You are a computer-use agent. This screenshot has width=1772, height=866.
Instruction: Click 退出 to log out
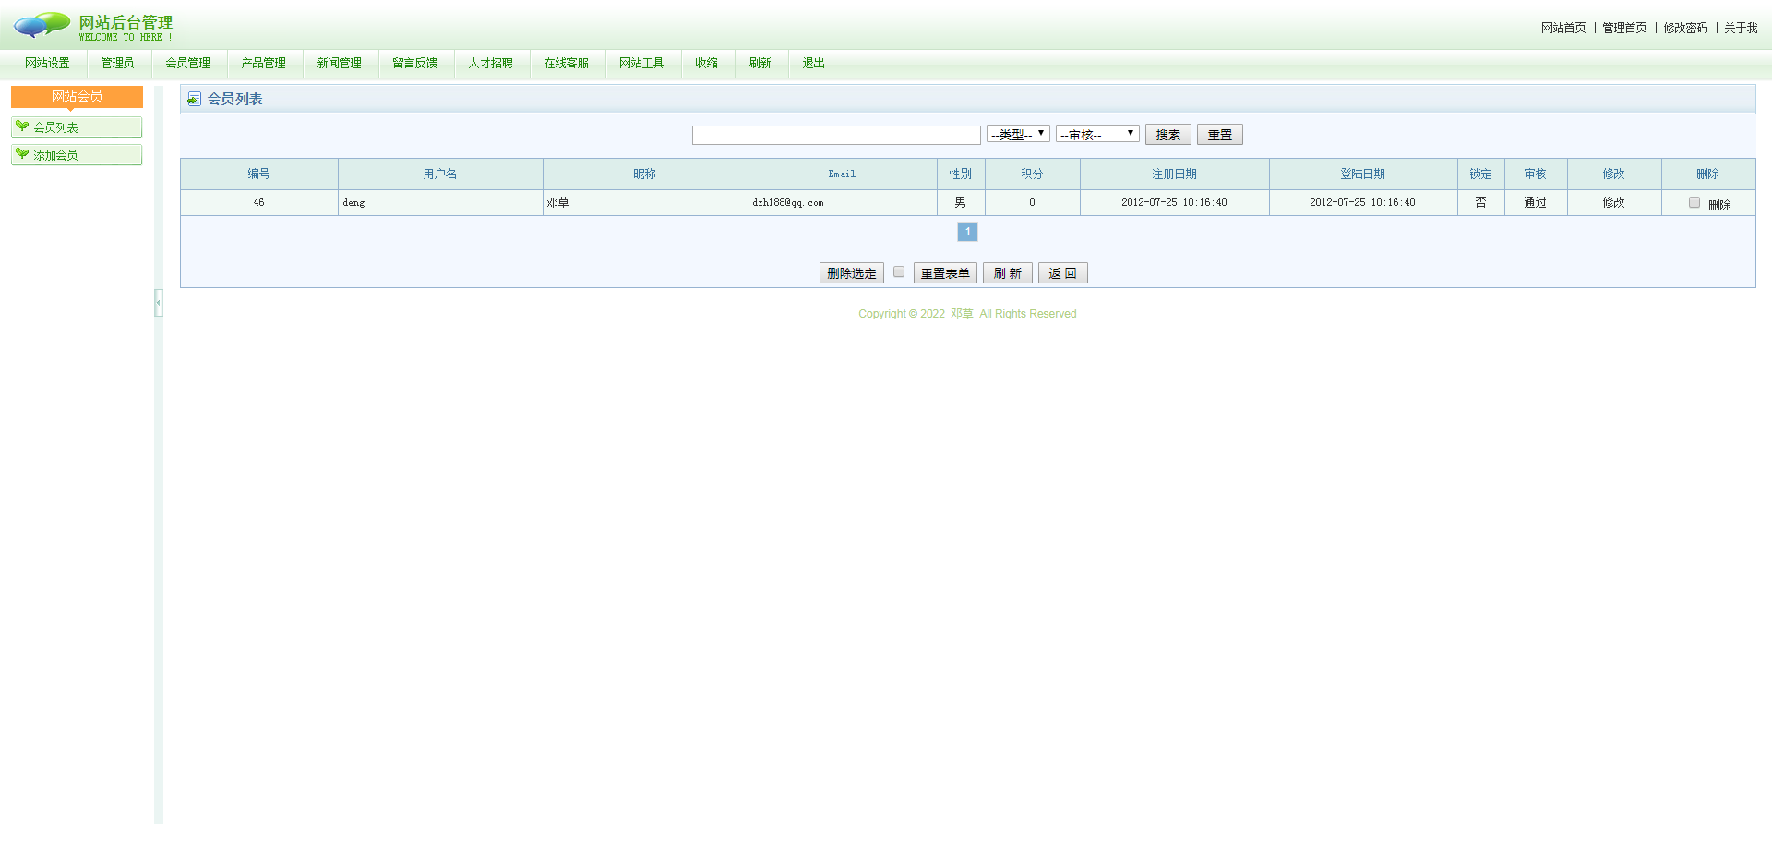[814, 63]
